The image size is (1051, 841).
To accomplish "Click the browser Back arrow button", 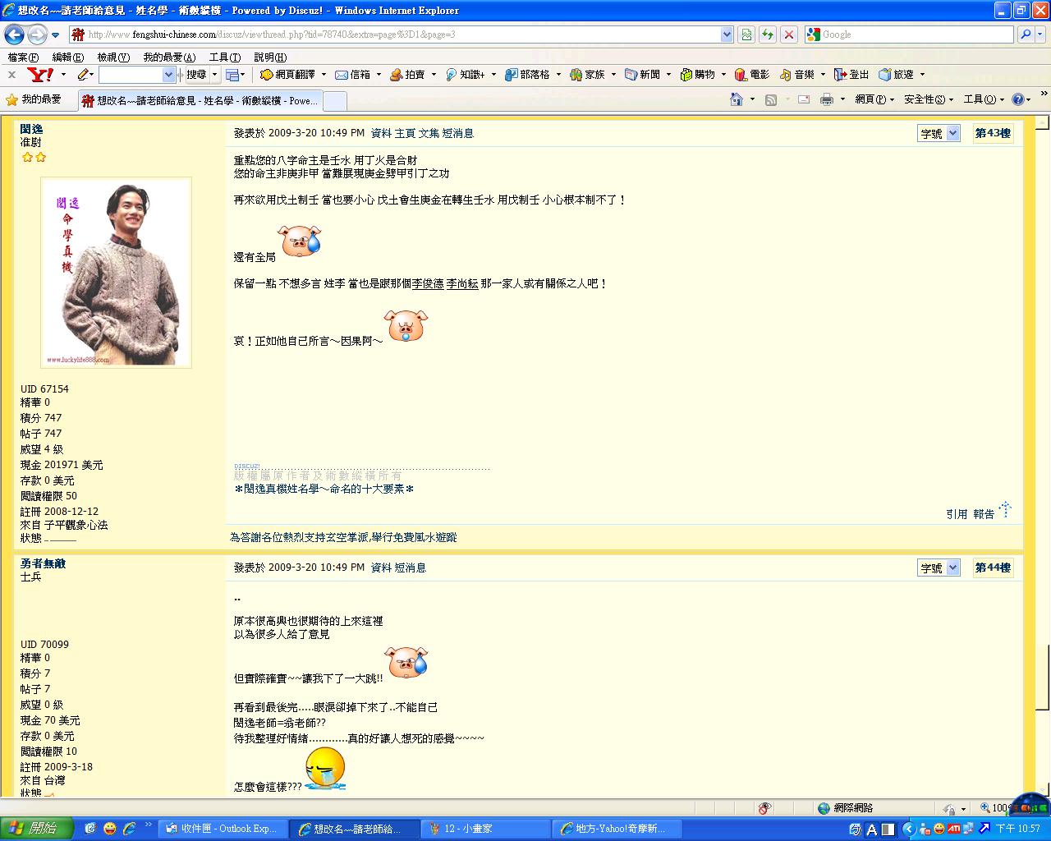I will point(14,34).
